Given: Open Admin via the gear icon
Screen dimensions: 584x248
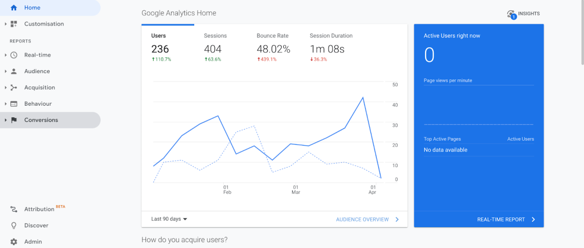Looking at the screenshot, I should 14,242.
